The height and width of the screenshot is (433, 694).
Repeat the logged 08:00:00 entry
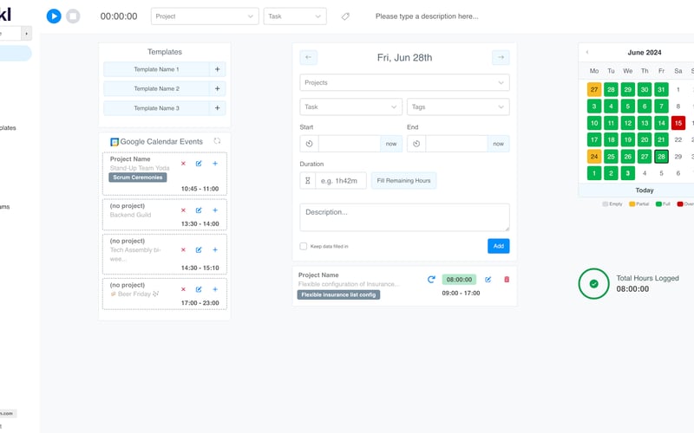[431, 279]
